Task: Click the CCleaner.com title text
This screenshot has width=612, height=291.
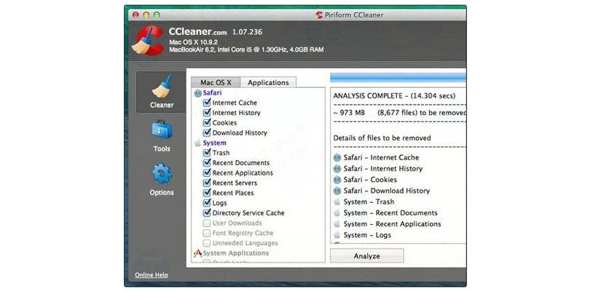Action: 198,31
